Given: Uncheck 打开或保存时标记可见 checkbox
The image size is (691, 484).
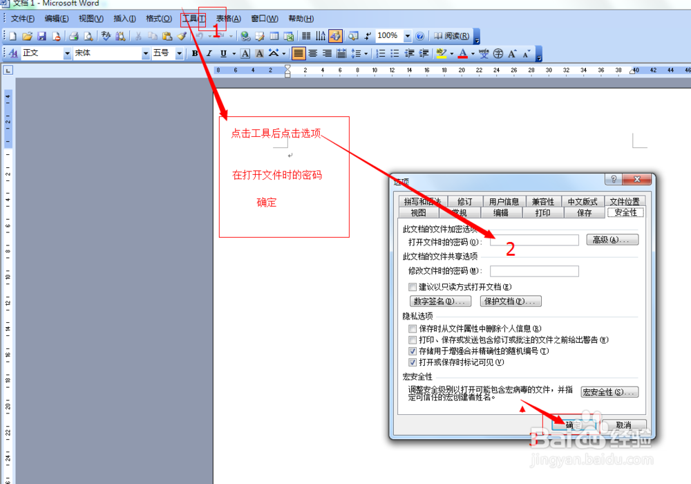Looking at the screenshot, I should click(x=413, y=362).
